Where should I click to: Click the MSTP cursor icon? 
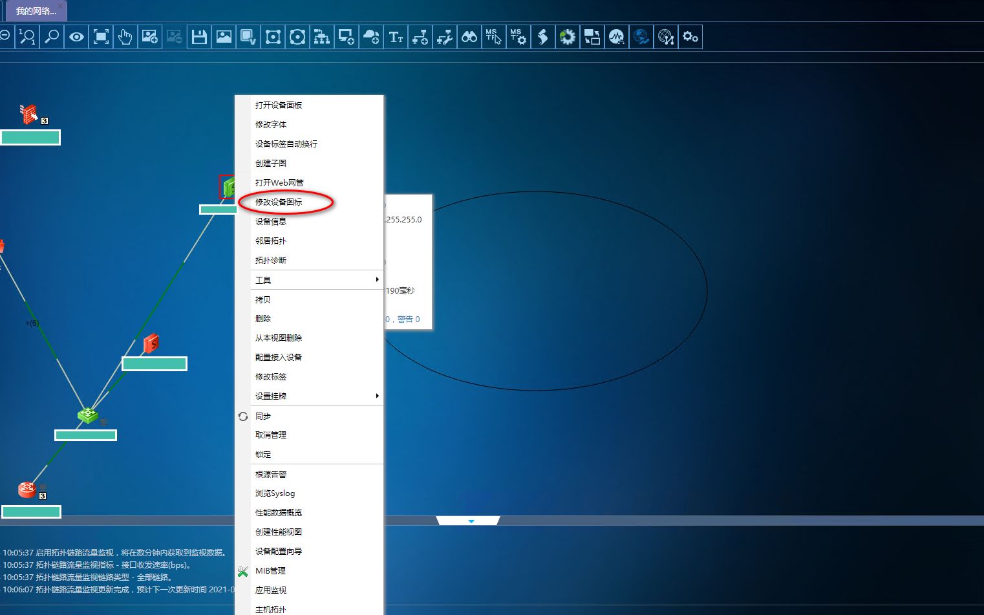(x=494, y=37)
